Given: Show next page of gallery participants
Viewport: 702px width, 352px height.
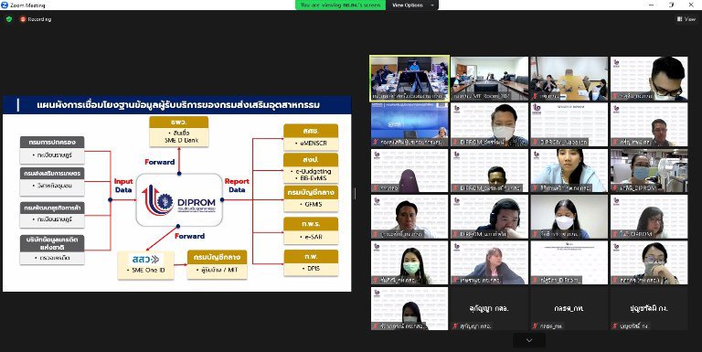Looking at the screenshot, I should click(529, 340).
